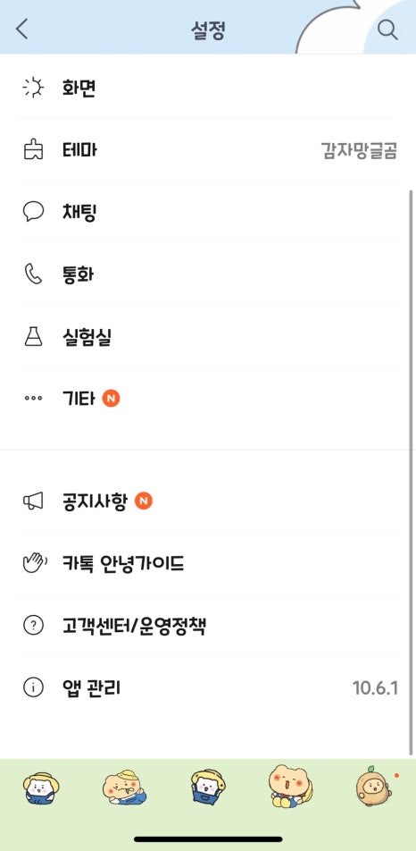The width and height of the screenshot is (416, 851).
Task: Tap the flask icon for 실험실
Action: (33, 337)
